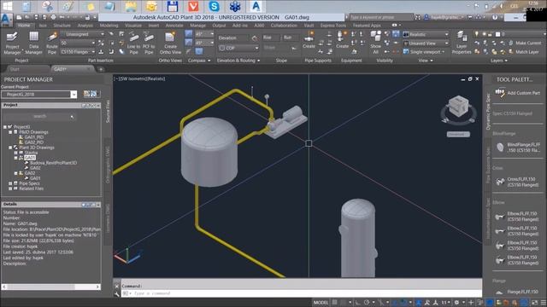Select BlindFlange FL,FF 150 palette tool
Viewport: 547px width, 307px height.
pos(518,148)
